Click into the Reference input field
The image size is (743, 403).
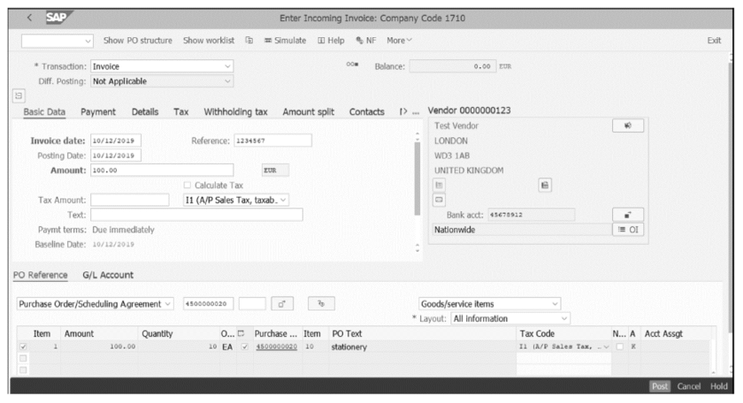click(272, 141)
